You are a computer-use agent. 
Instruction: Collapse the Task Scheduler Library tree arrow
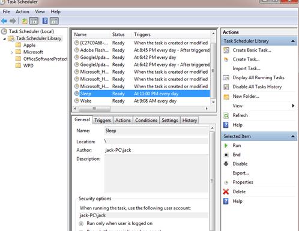4,38
